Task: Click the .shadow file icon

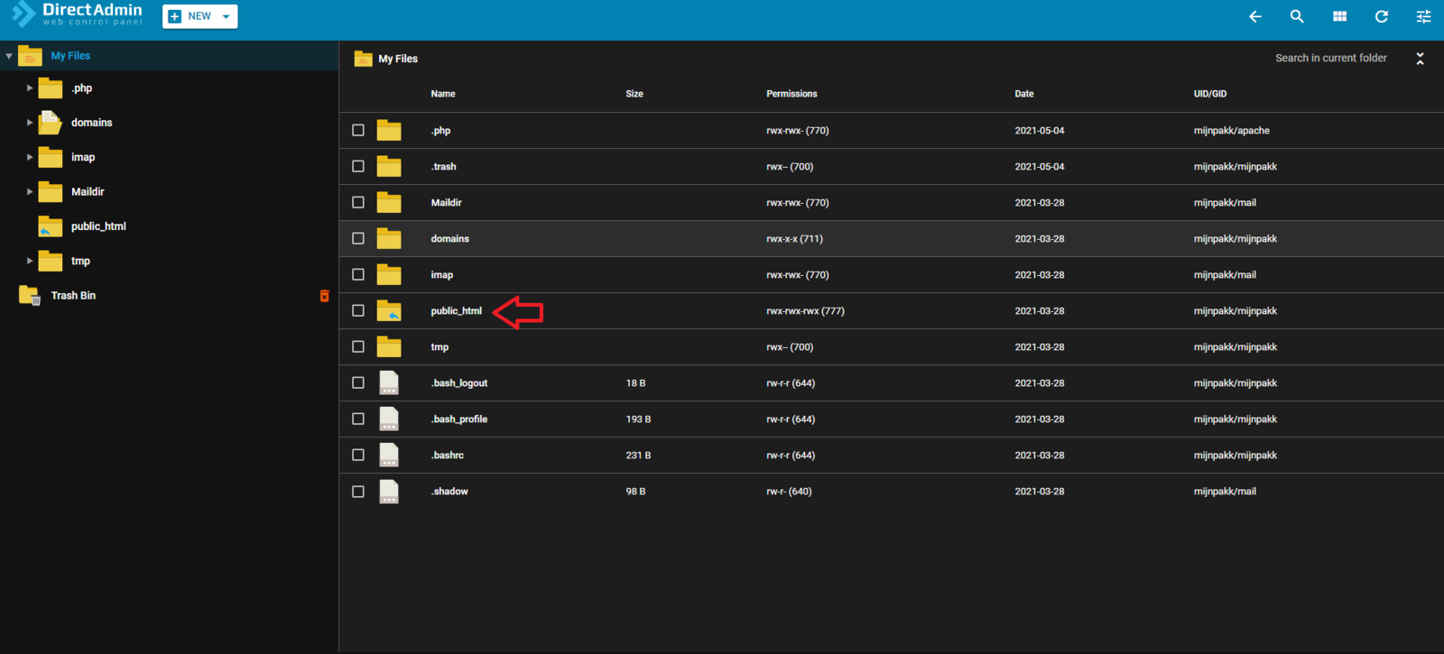Action: click(389, 491)
